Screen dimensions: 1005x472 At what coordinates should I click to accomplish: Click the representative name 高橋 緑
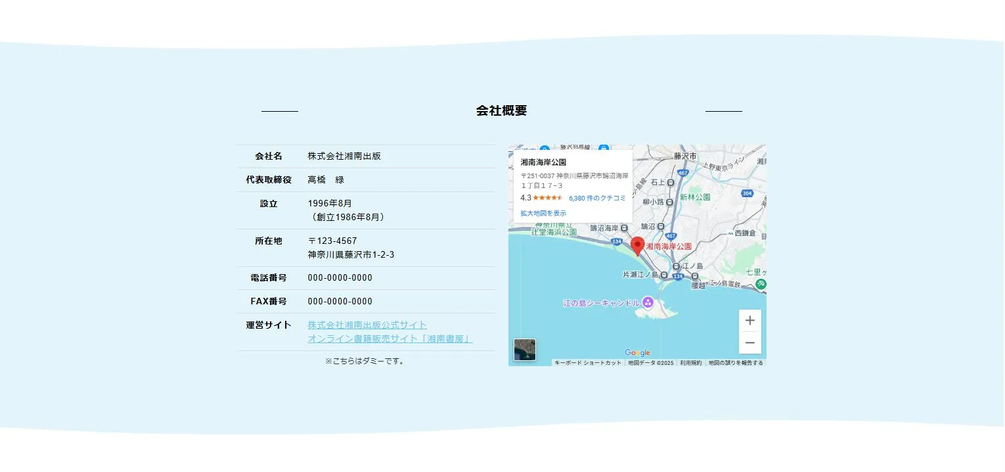coord(326,179)
